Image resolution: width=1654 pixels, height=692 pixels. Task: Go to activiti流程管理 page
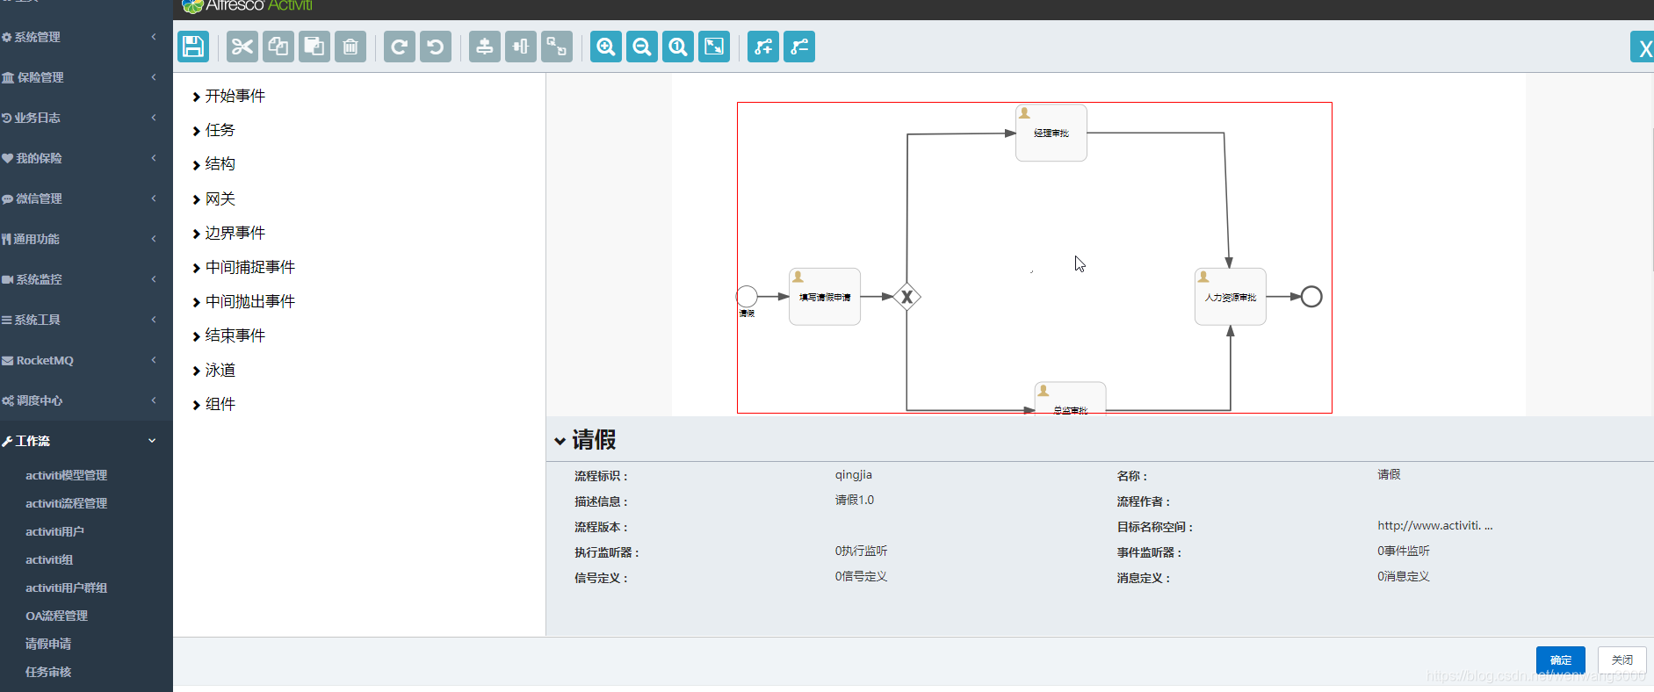coord(66,503)
